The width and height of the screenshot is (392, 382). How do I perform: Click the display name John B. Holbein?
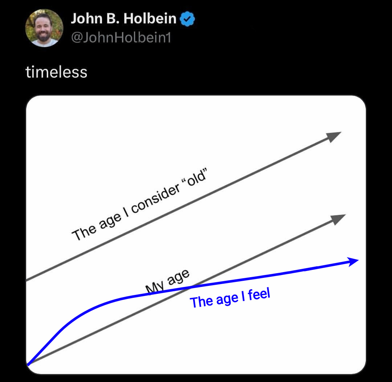tap(124, 19)
